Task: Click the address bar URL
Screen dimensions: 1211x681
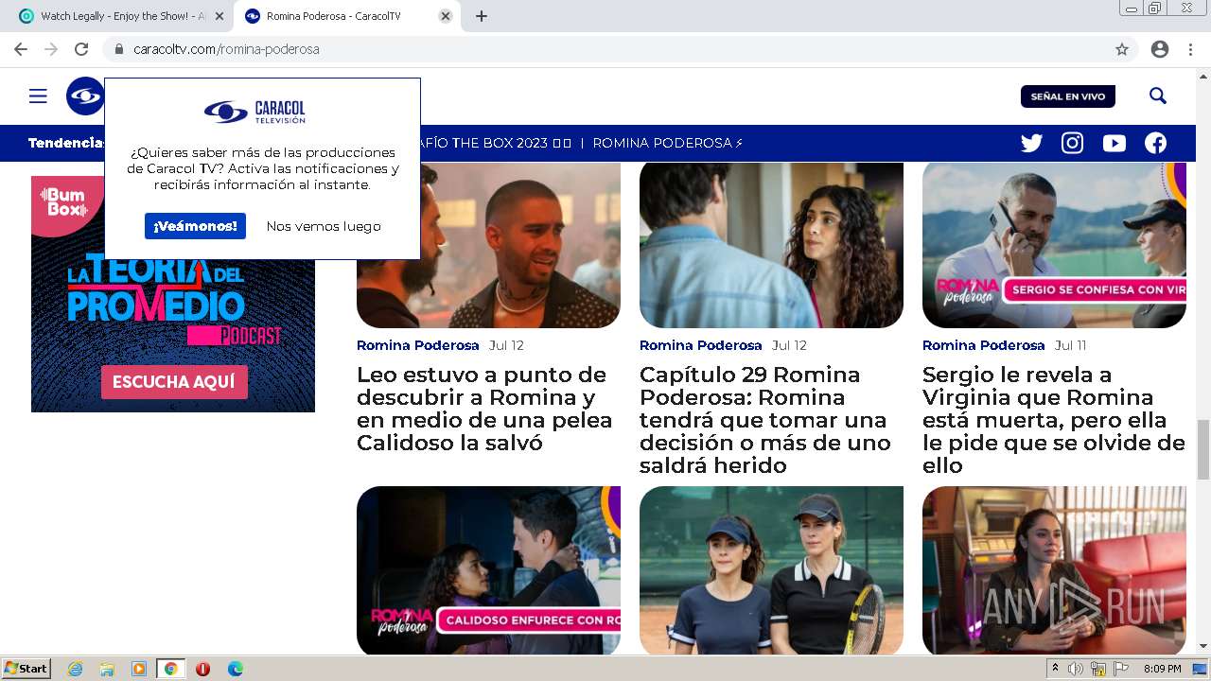Action: pyautogui.click(x=226, y=49)
